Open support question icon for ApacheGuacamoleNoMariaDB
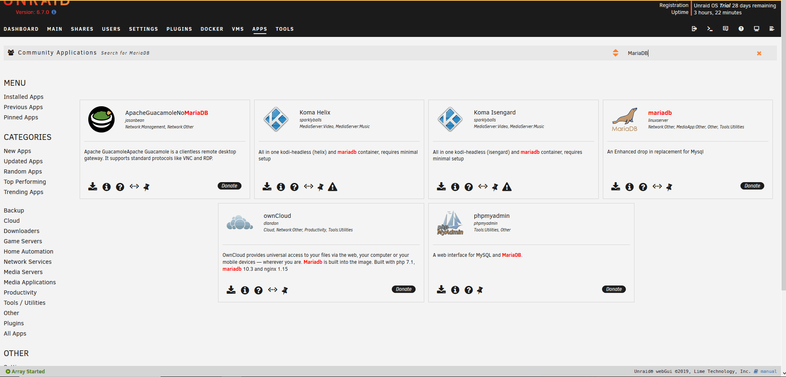This screenshot has width=786, height=377. [120, 187]
